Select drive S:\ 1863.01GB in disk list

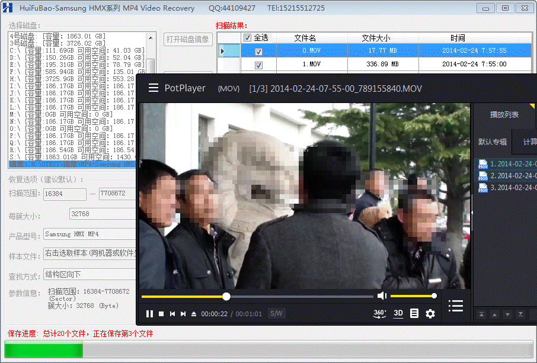coord(72,157)
